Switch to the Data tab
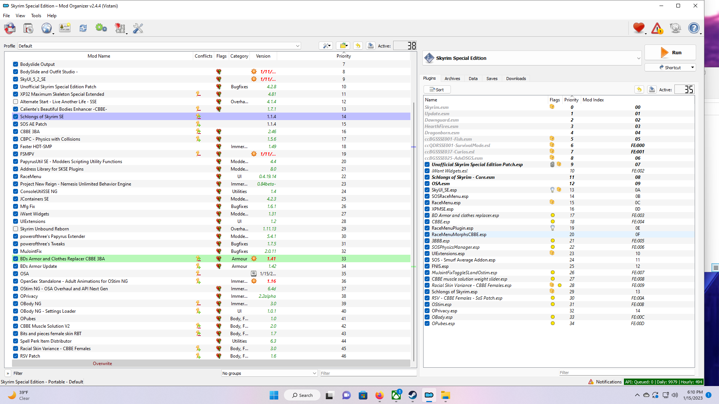 click(473, 79)
